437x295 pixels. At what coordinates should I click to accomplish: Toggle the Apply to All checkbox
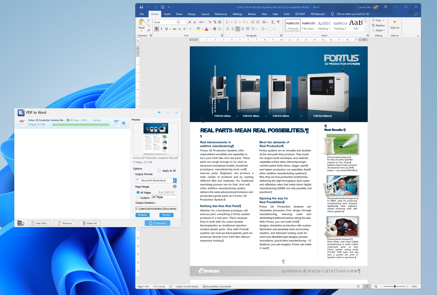pos(159,171)
